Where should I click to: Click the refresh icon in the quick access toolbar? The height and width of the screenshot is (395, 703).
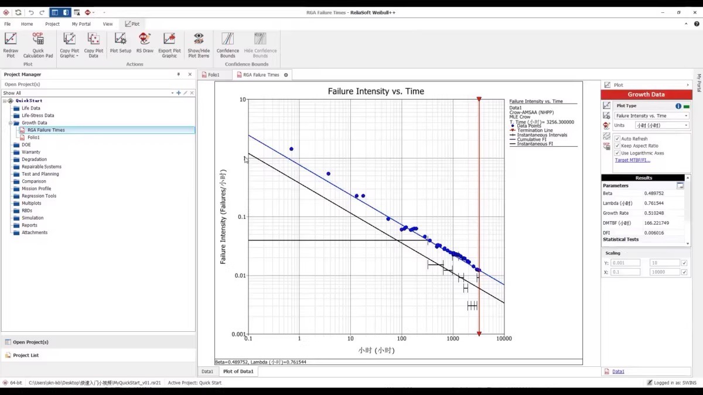[18, 12]
